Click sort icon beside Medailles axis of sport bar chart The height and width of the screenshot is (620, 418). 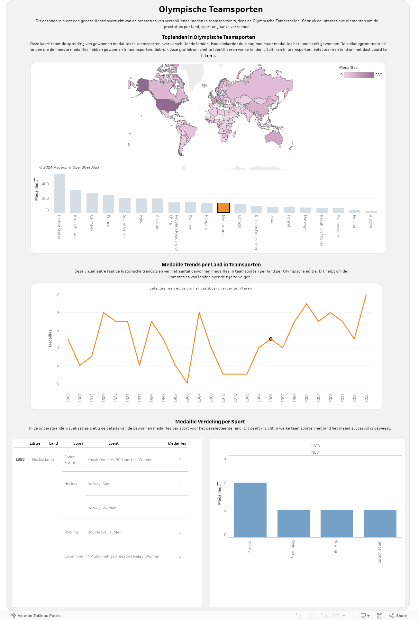219,484
